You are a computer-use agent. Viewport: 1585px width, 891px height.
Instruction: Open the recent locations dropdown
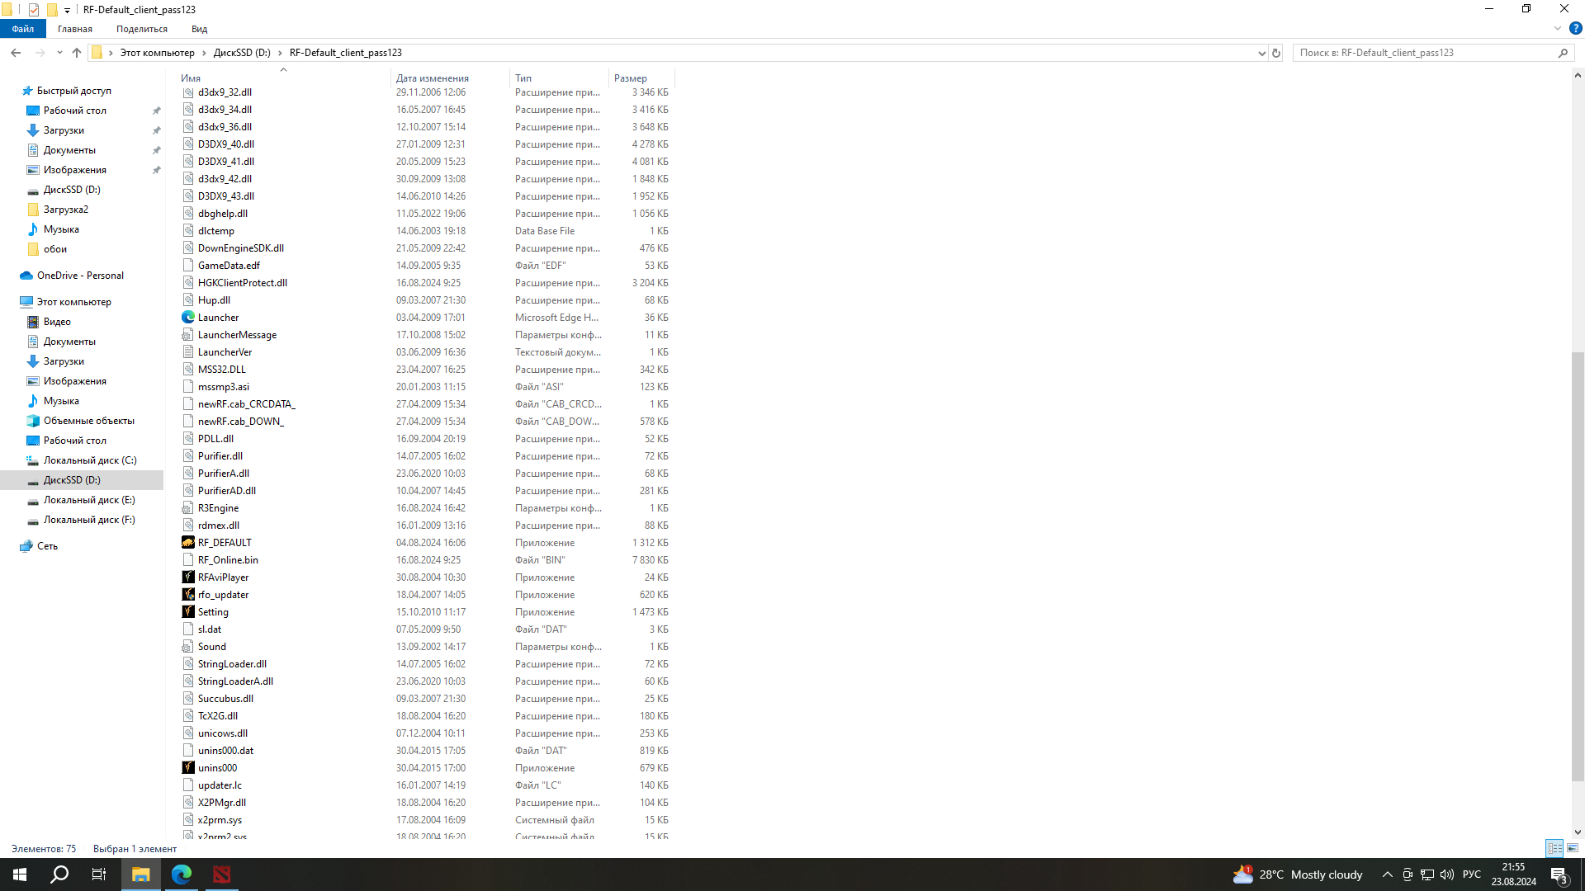tap(59, 53)
